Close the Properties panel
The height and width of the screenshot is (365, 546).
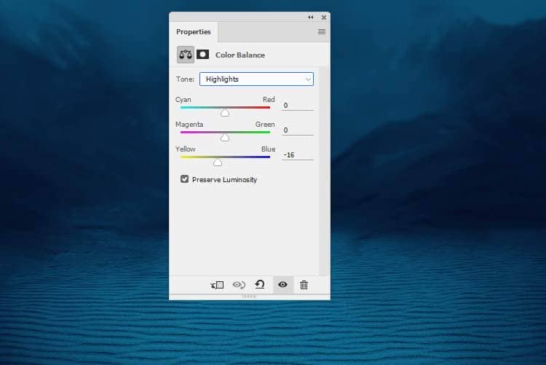point(324,17)
